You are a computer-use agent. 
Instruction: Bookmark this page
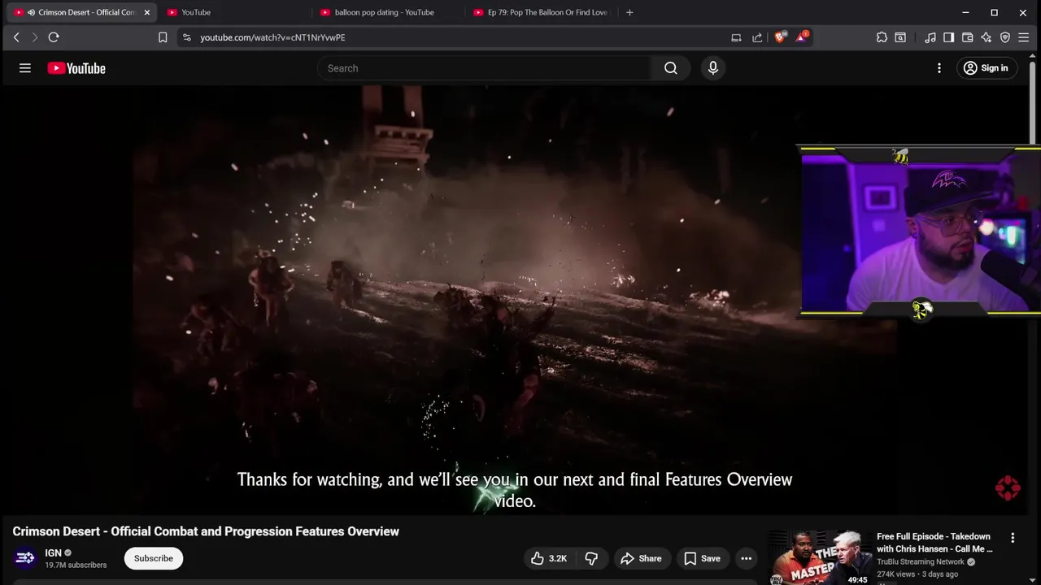pyautogui.click(x=163, y=37)
